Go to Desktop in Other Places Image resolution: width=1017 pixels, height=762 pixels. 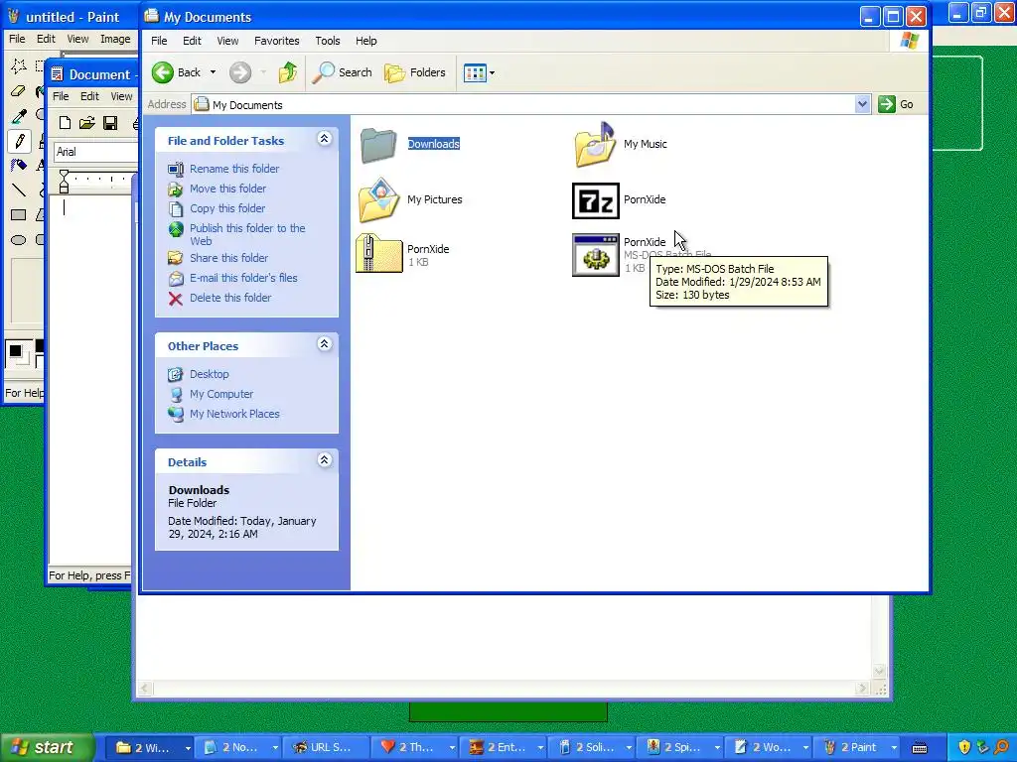click(x=209, y=374)
